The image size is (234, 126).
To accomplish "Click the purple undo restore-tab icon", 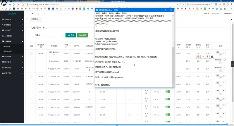I will [18, 4].
